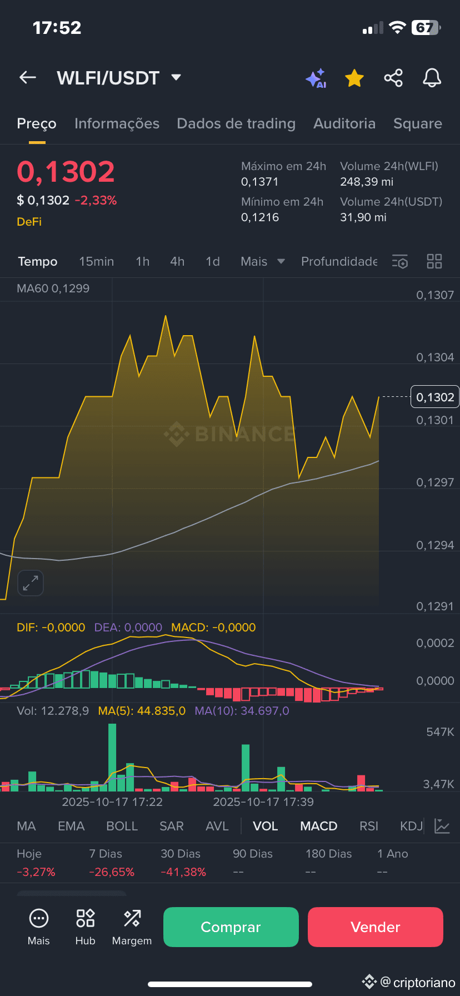The image size is (460, 996).
Task: Open the chart settings icon
Action: pos(400,261)
